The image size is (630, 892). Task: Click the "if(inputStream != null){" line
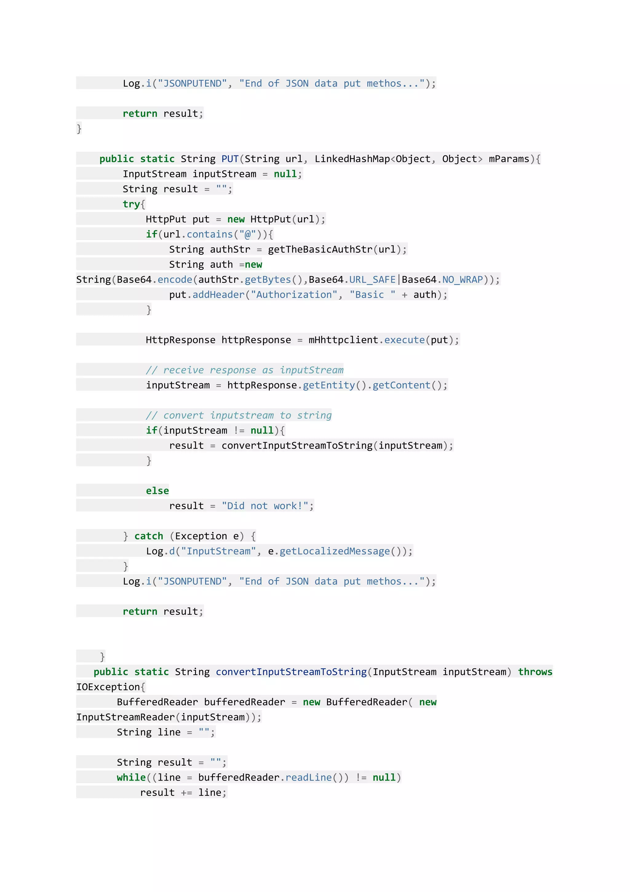click(x=215, y=430)
